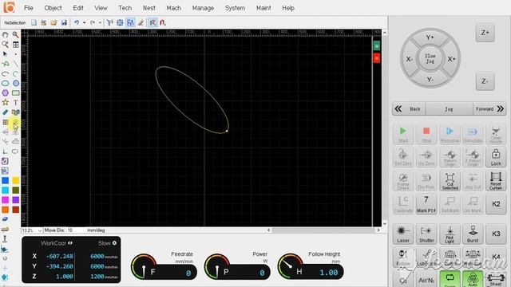Click the Stop red square icon

(426, 134)
